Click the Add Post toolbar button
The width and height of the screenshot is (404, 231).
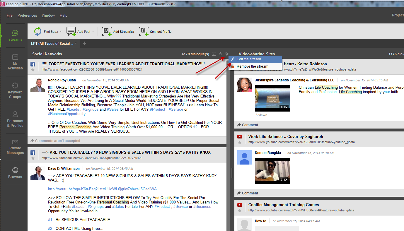click(x=80, y=32)
